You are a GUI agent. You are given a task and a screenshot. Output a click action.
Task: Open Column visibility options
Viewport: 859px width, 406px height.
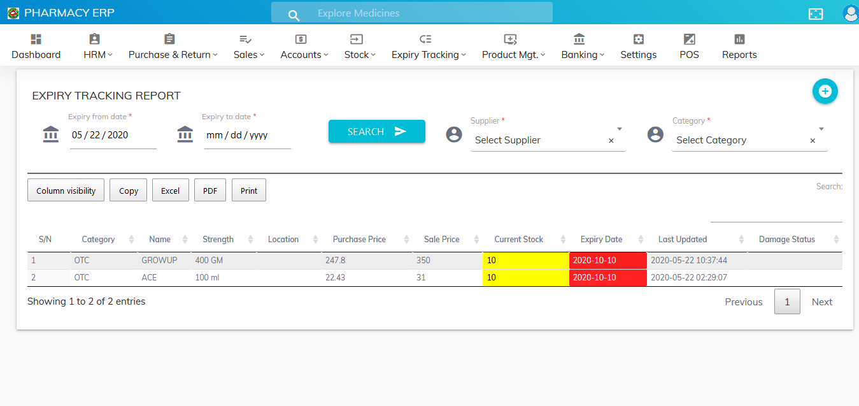click(66, 189)
